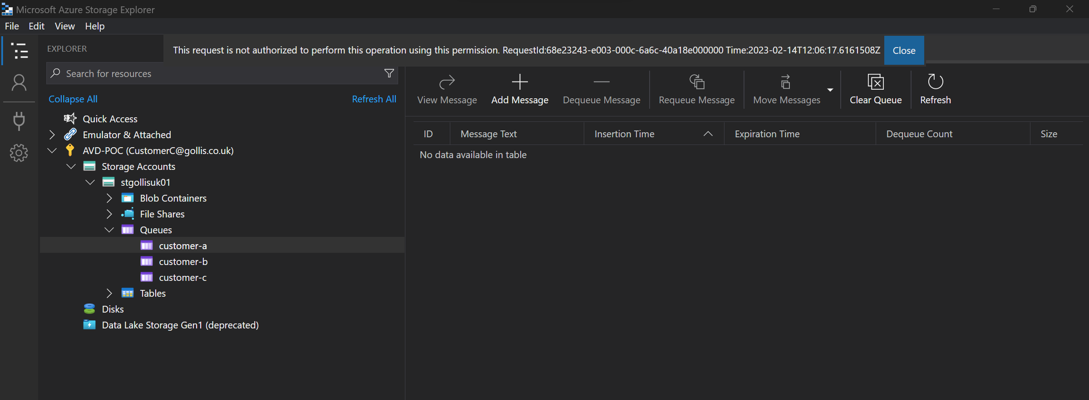Viewport: 1089px width, 400px height.
Task: Click the View Message arrow icon
Action: pos(447,82)
